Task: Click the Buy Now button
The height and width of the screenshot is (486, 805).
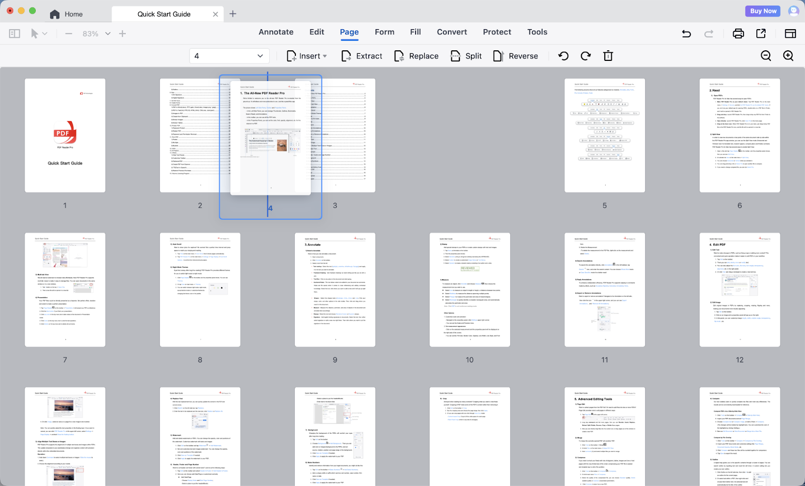Action: pyautogui.click(x=763, y=11)
